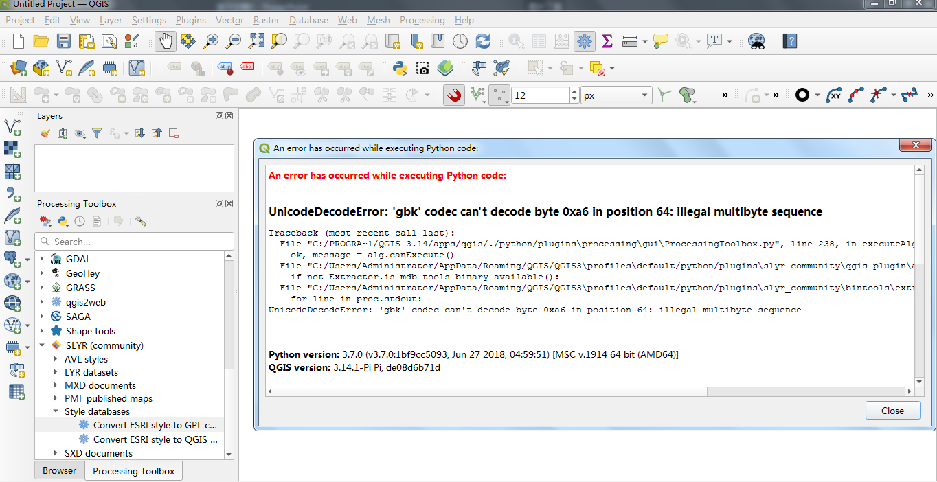Select the Pan Map hand tool
937x482 pixels.
[x=166, y=41]
